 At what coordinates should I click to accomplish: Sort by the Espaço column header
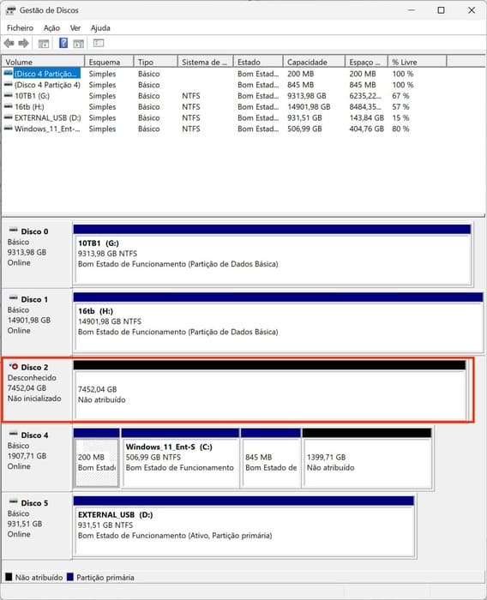(x=366, y=62)
